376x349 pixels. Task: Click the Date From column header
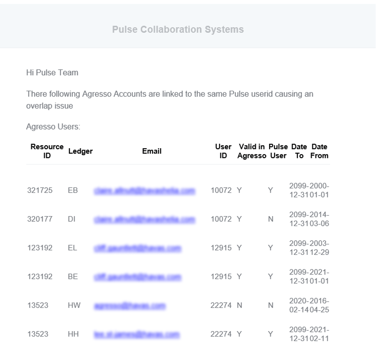(319, 151)
